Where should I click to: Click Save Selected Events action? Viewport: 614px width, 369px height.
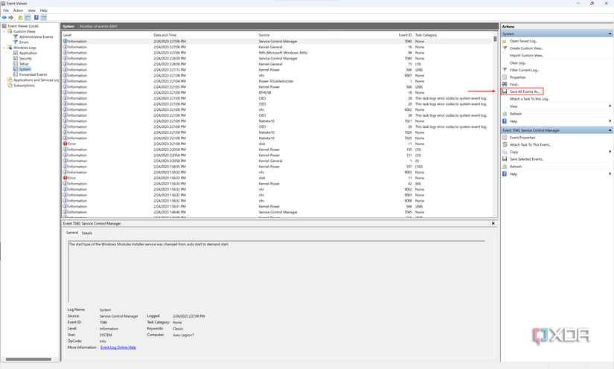click(527, 159)
